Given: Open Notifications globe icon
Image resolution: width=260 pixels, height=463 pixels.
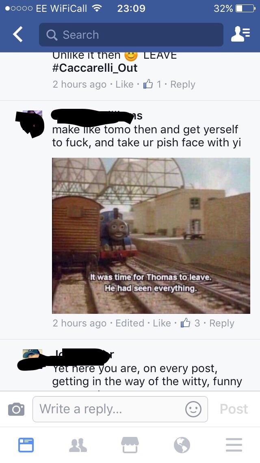Looking at the screenshot, I should coord(182,445).
